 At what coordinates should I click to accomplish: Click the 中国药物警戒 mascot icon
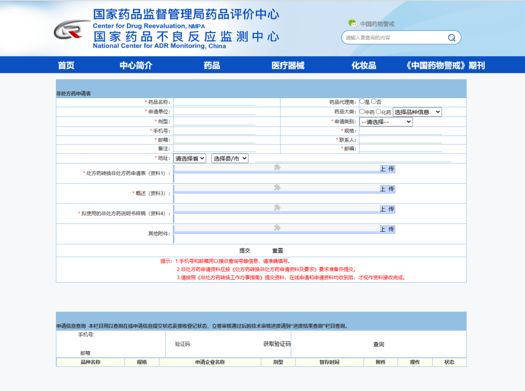point(351,23)
